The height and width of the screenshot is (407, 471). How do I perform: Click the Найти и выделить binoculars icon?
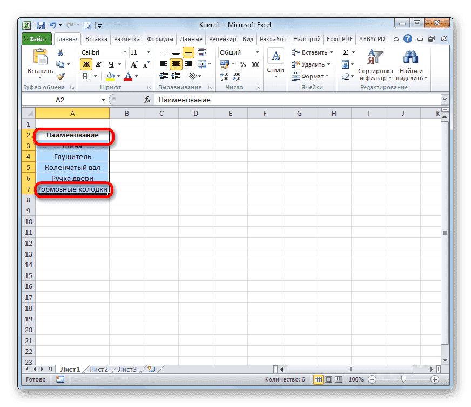(411, 57)
